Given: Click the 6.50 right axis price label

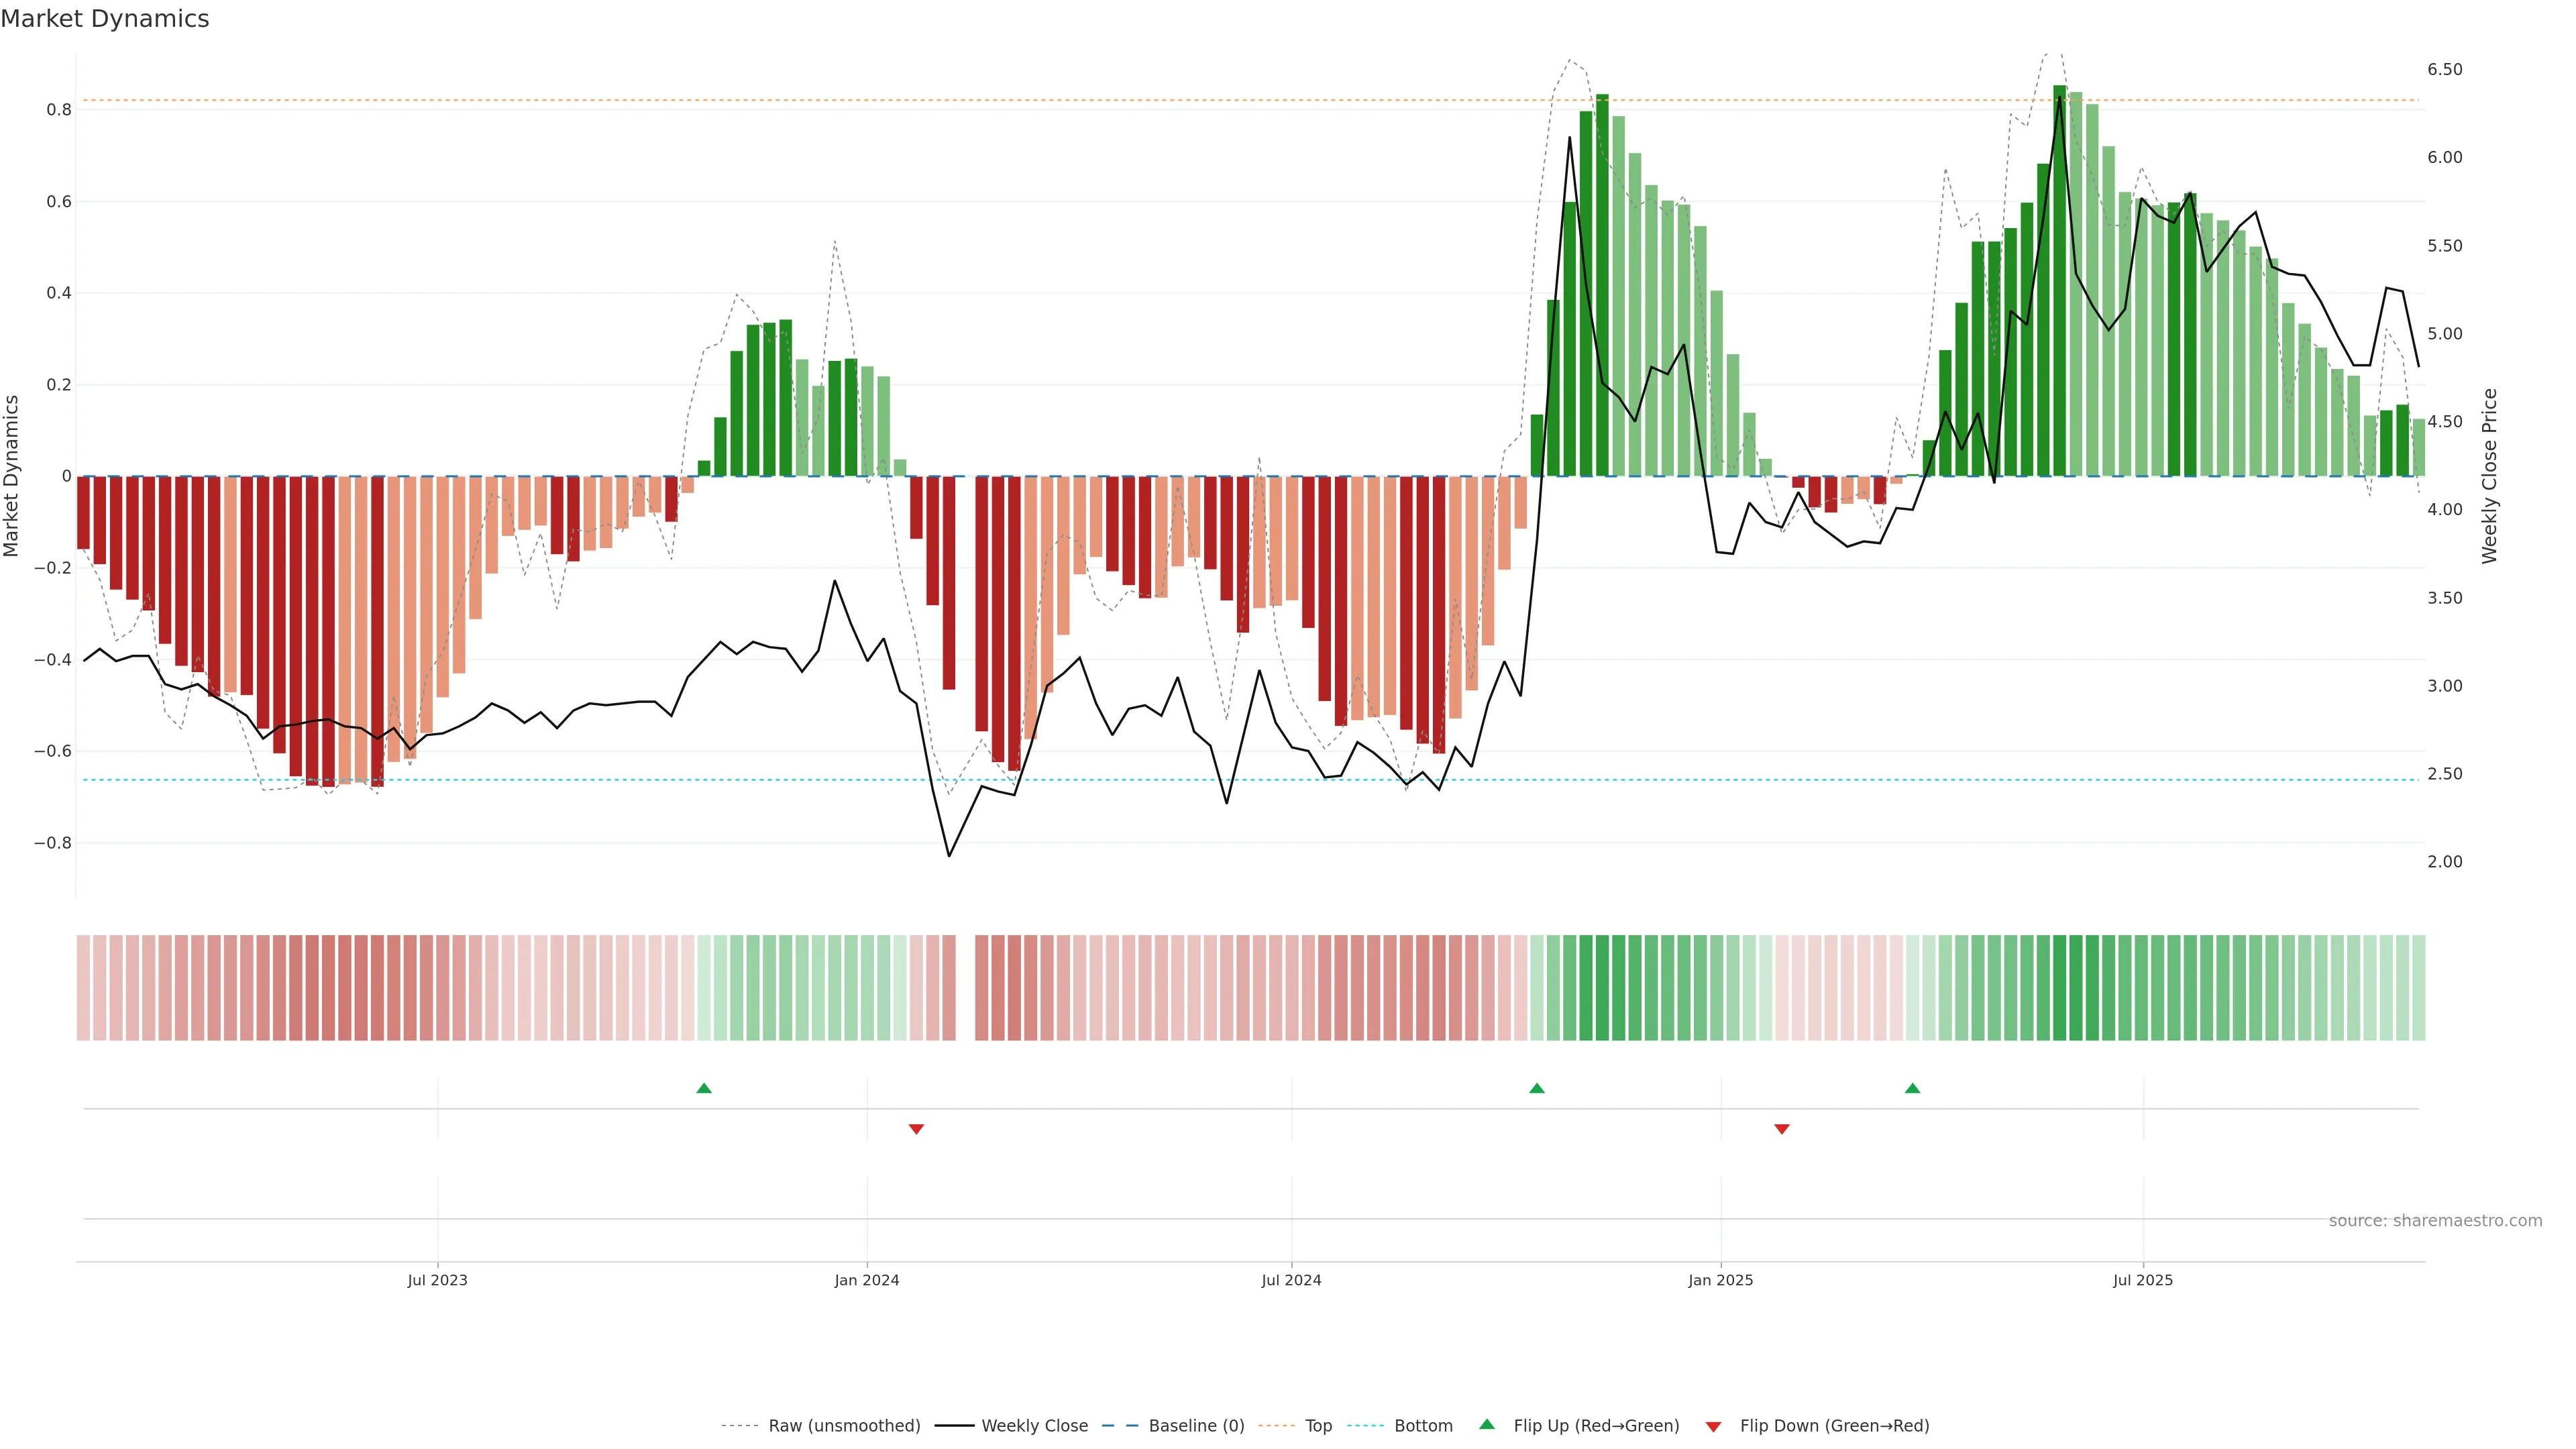Looking at the screenshot, I should point(2444,70).
